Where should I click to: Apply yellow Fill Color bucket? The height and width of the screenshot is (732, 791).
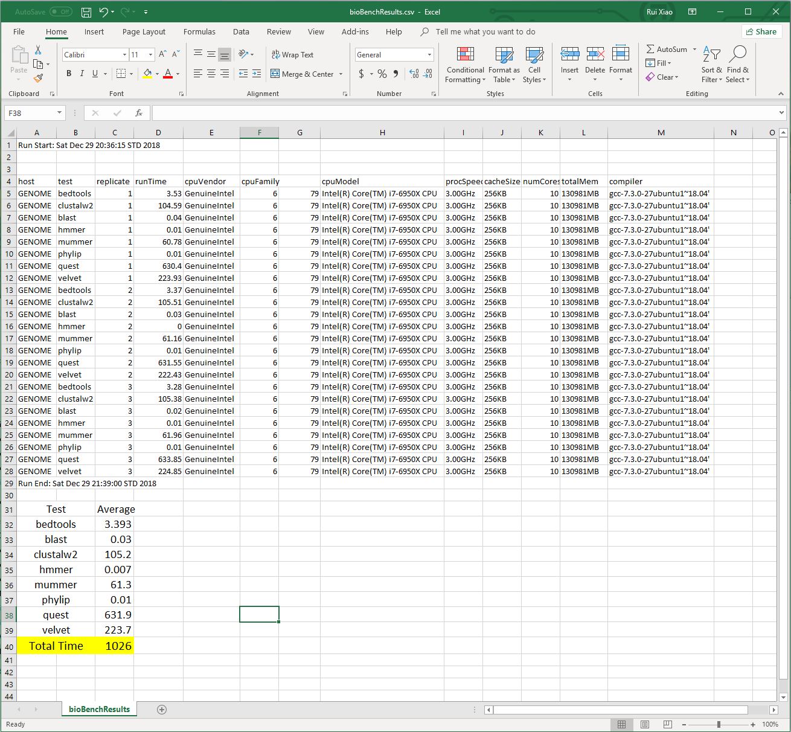(147, 73)
